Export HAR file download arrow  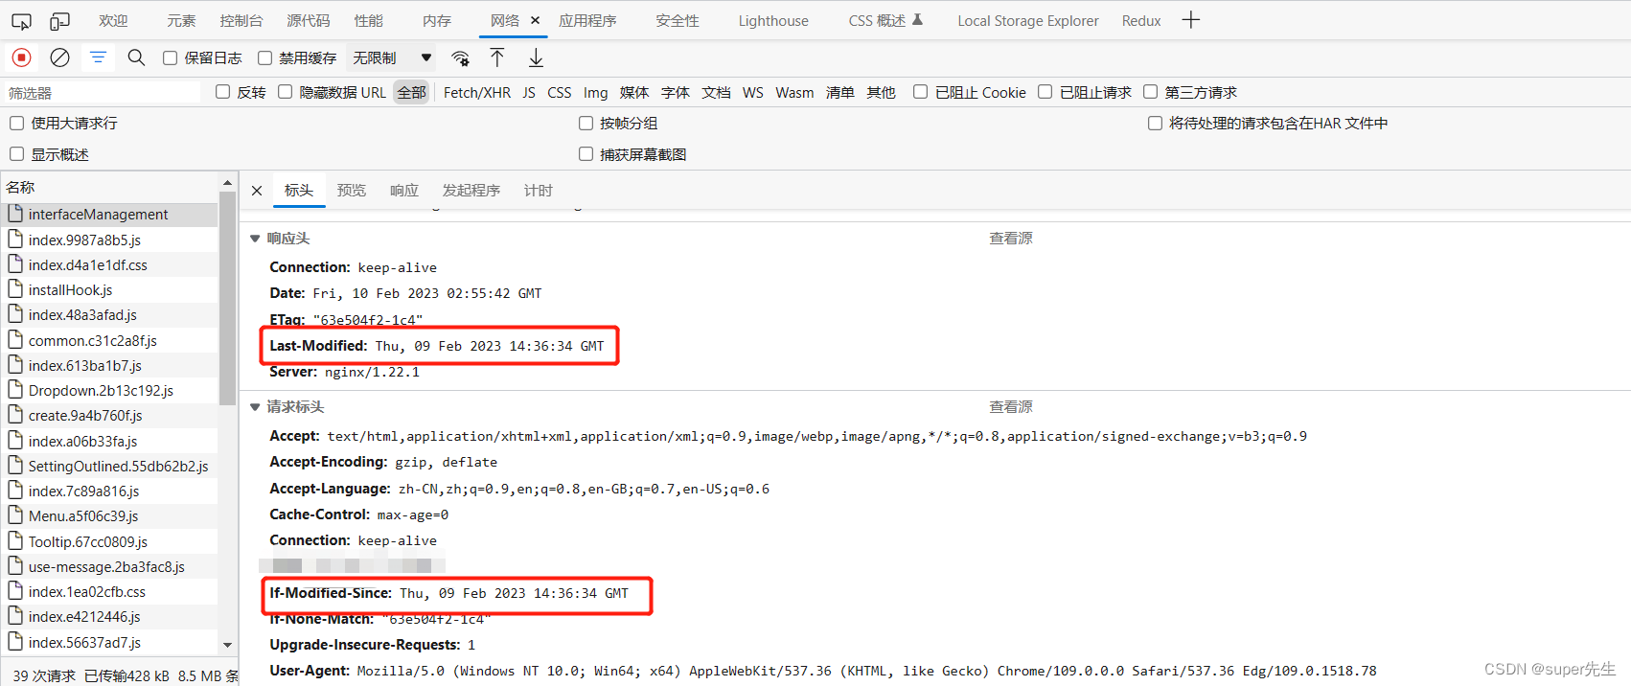(x=536, y=57)
